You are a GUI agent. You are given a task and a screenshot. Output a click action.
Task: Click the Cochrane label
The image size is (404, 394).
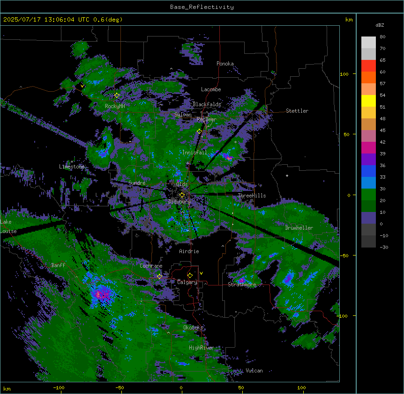click(x=151, y=266)
